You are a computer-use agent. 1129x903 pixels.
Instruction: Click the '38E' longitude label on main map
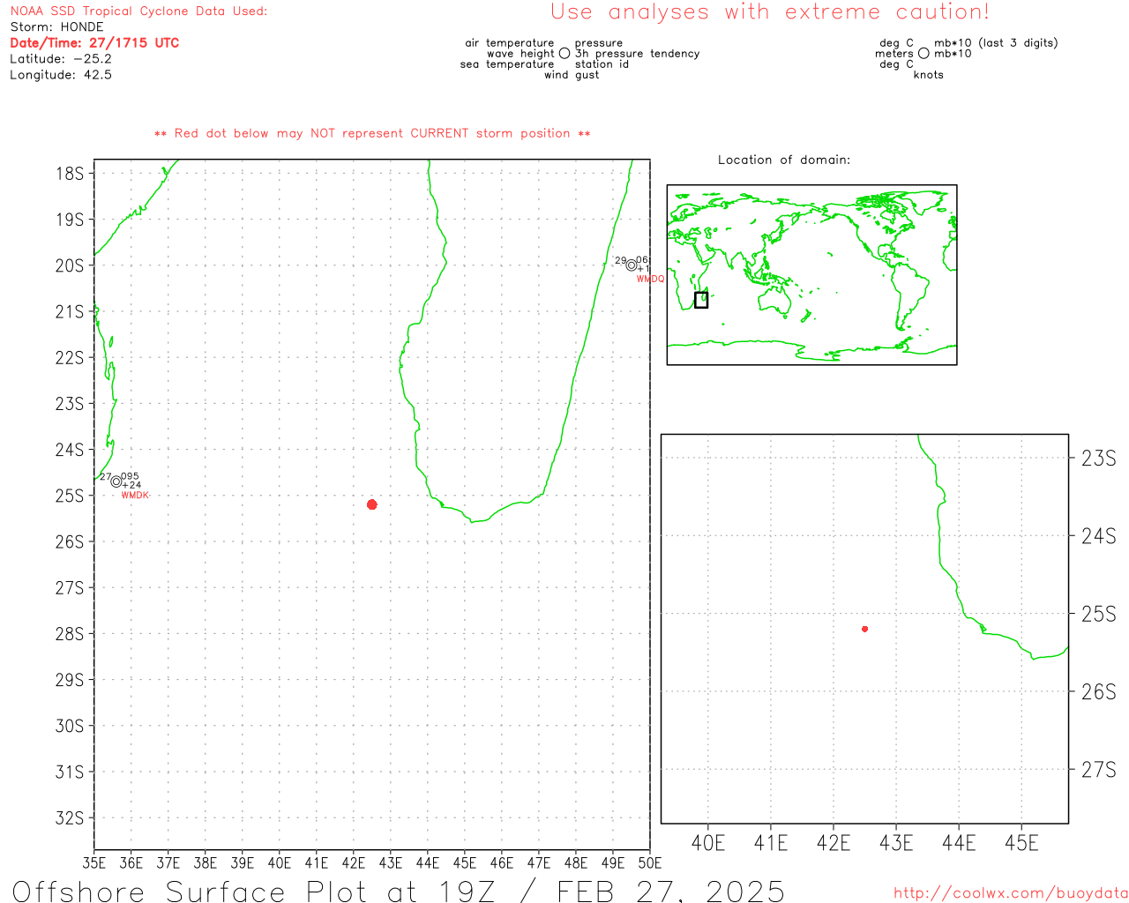click(x=206, y=863)
